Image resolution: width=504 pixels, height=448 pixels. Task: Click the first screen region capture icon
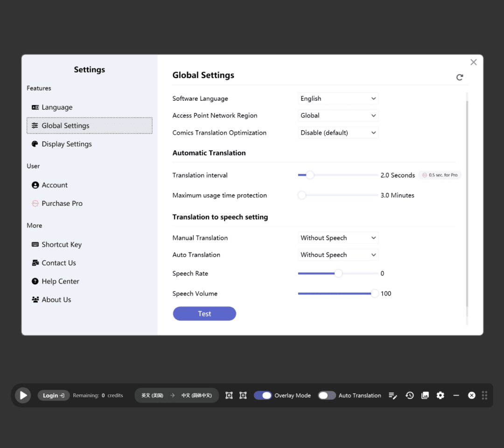[x=229, y=395]
